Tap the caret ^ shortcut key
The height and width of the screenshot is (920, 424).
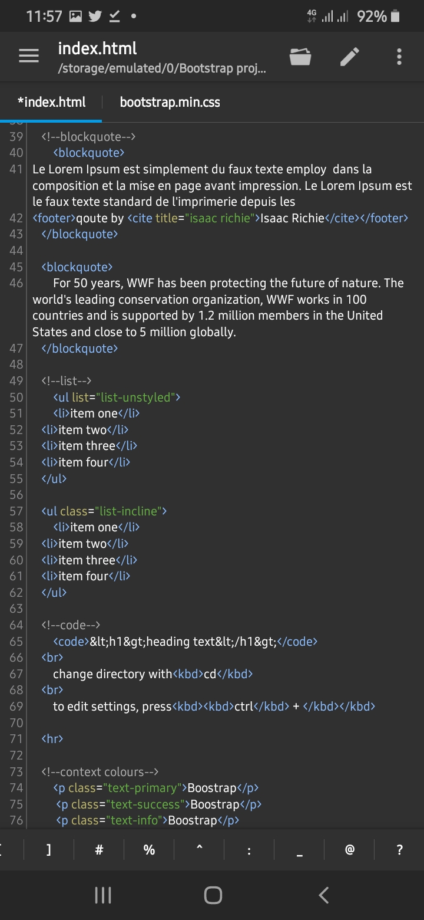[x=199, y=850]
